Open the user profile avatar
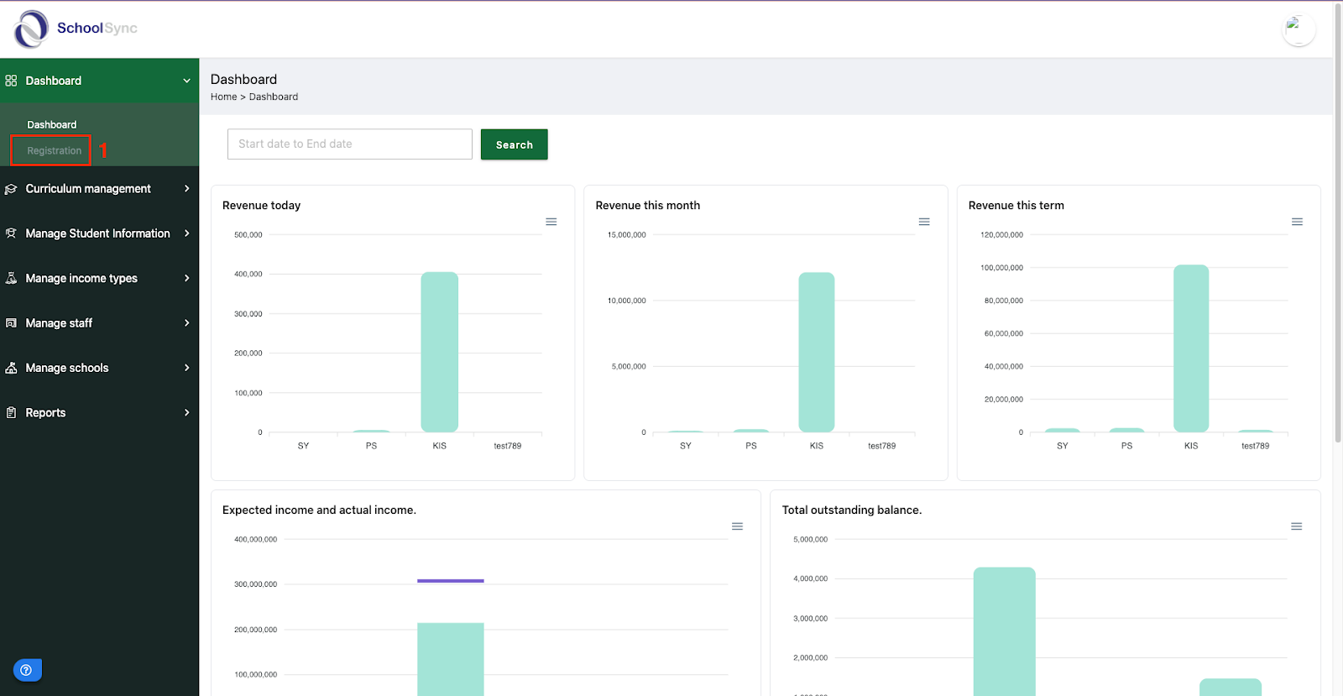 click(1299, 29)
